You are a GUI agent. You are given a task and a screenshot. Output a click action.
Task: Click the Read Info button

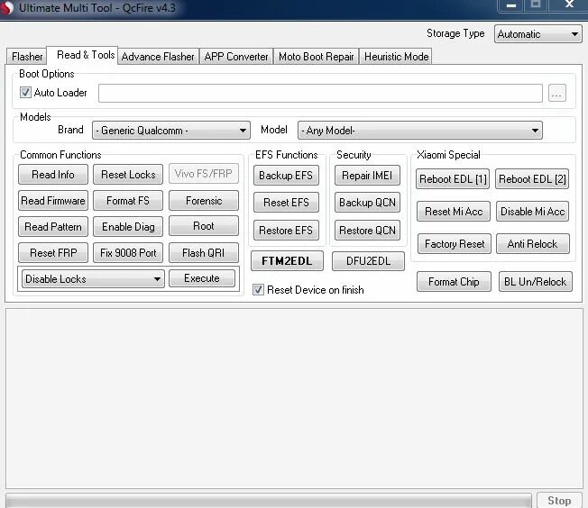pos(53,175)
